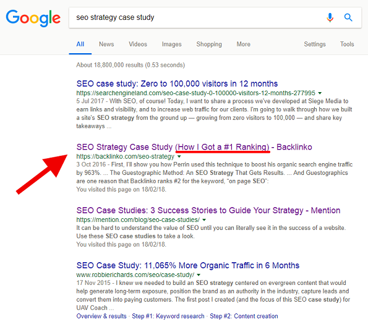The height and width of the screenshot is (327, 368).
Task: Expand searchengineland result URL dropdown arrow
Action: (x=320, y=93)
